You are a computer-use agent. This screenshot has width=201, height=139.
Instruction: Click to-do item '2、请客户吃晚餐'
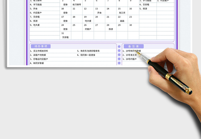click(38, 55)
